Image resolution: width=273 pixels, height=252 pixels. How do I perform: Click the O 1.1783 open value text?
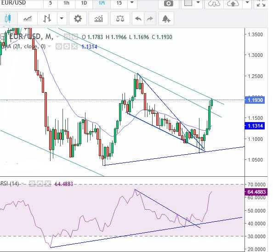(x=92, y=37)
